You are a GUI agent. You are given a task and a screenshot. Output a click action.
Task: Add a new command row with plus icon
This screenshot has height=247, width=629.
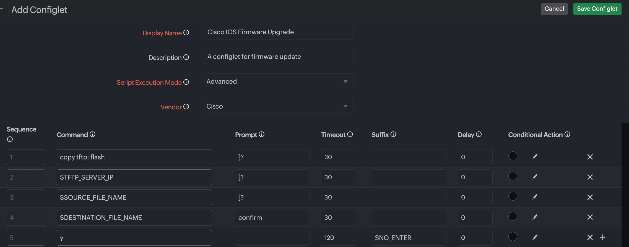[602, 237]
